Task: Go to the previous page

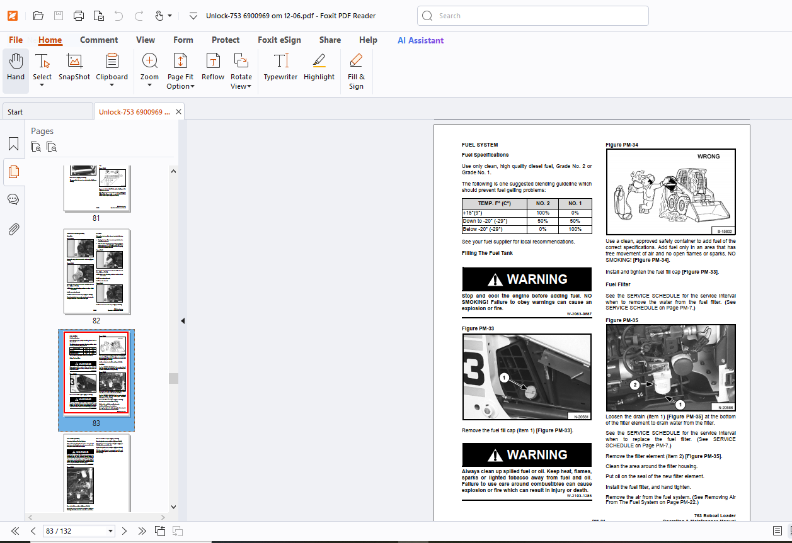Action: tap(33, 531)
